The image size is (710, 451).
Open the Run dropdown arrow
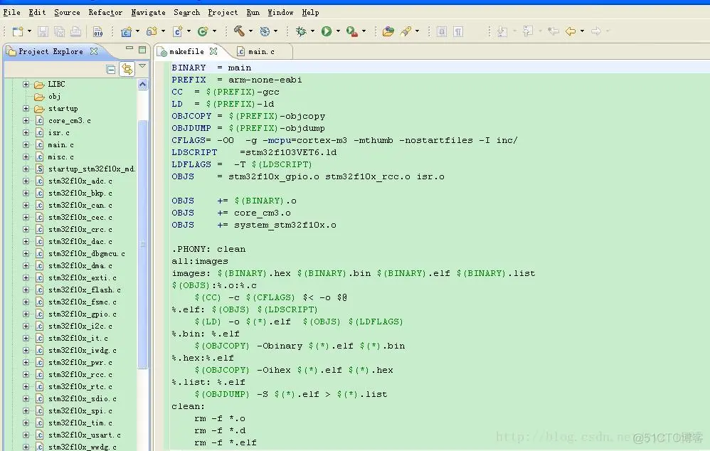338,31
